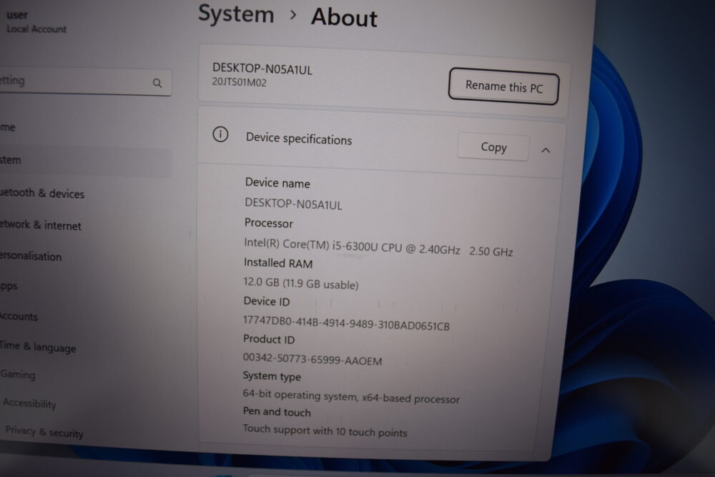This screenshot has height=477, width=715.
Task: Click the Installed RAM label
Action: pos(278,263)
